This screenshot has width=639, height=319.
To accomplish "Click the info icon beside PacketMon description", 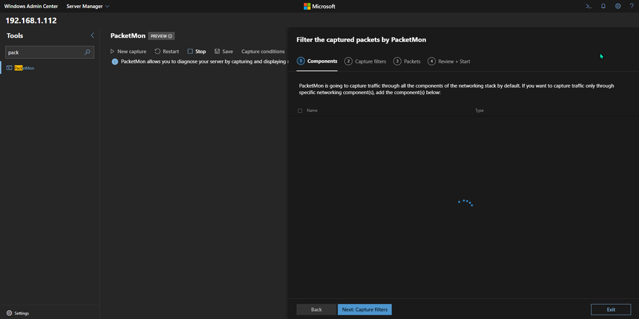I will point(114,61).
